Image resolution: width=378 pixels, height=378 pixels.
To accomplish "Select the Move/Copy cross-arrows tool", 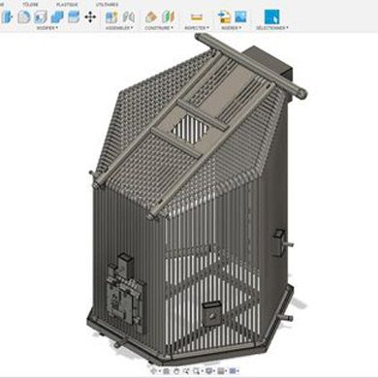I will point(90,16).
